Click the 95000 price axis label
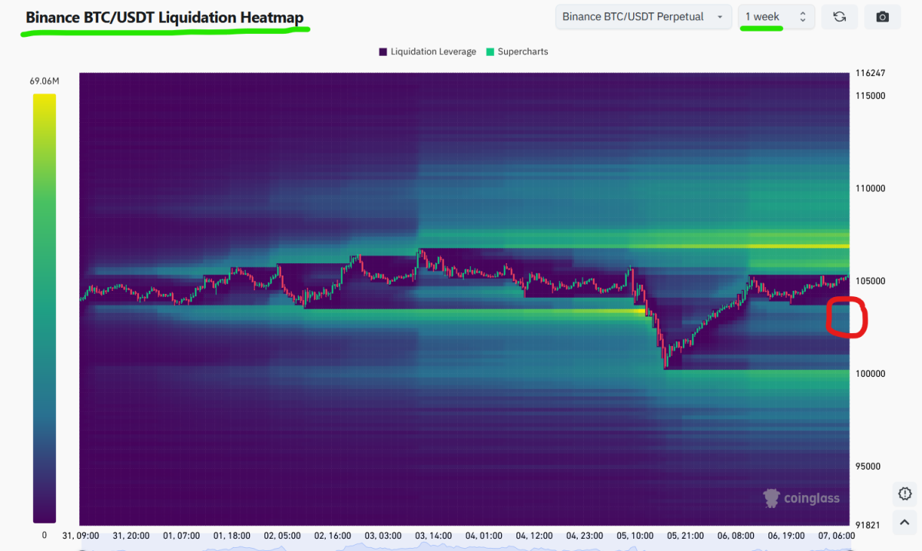This screenshot has height=551, width=922. (870, 467)
